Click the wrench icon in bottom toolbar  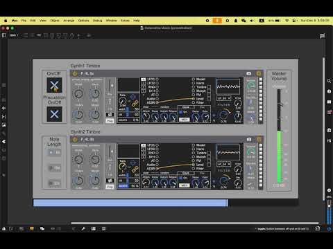tap(83, 229)
